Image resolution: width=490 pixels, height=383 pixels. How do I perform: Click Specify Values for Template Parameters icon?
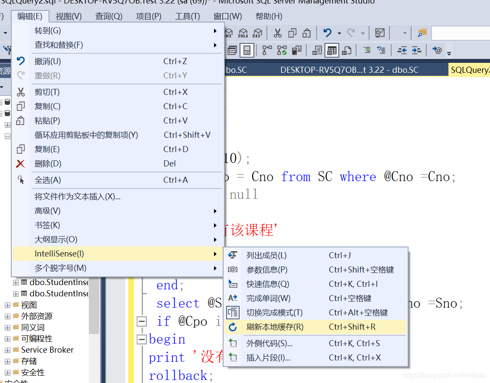pos(437,50)
